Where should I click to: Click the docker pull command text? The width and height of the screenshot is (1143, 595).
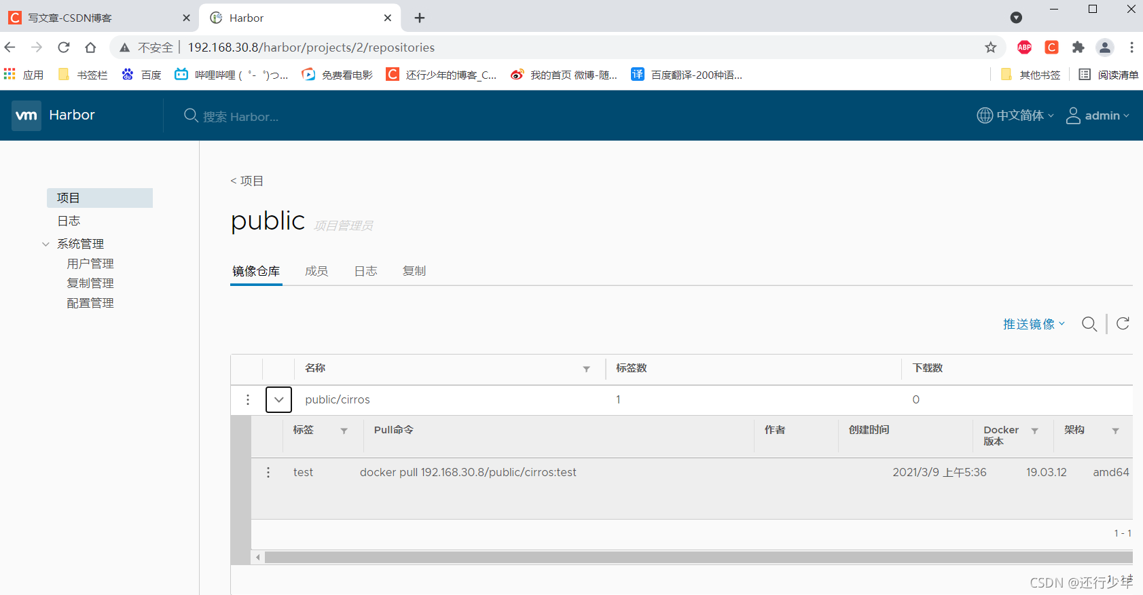pos(468,472)
